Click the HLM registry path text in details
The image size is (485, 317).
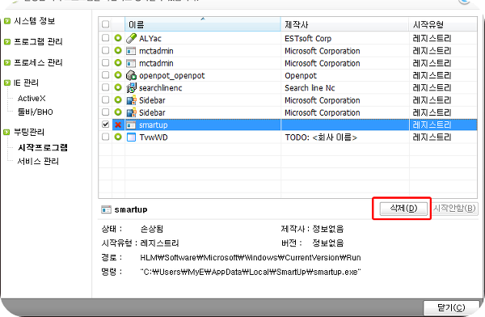click(251, 257)
